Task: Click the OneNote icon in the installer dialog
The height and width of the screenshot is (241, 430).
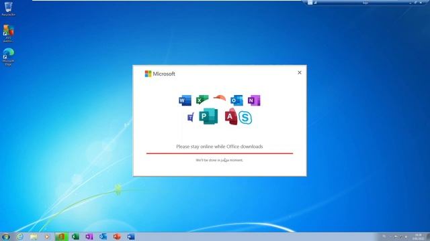Action: coord(254,100)
